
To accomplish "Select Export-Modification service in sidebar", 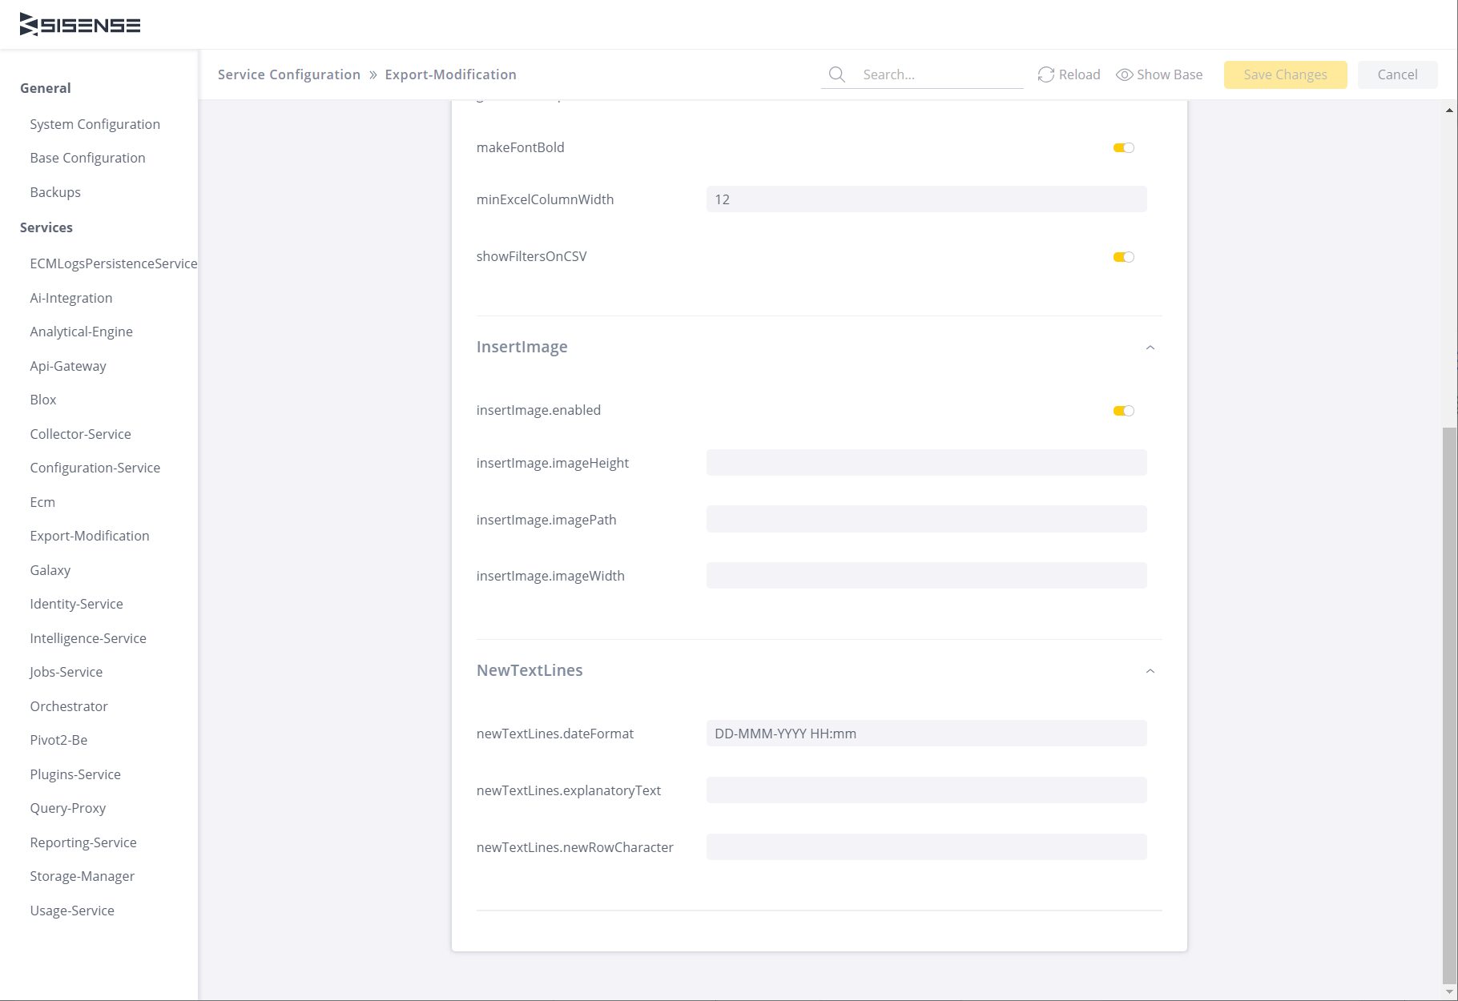I will [90, 536].
